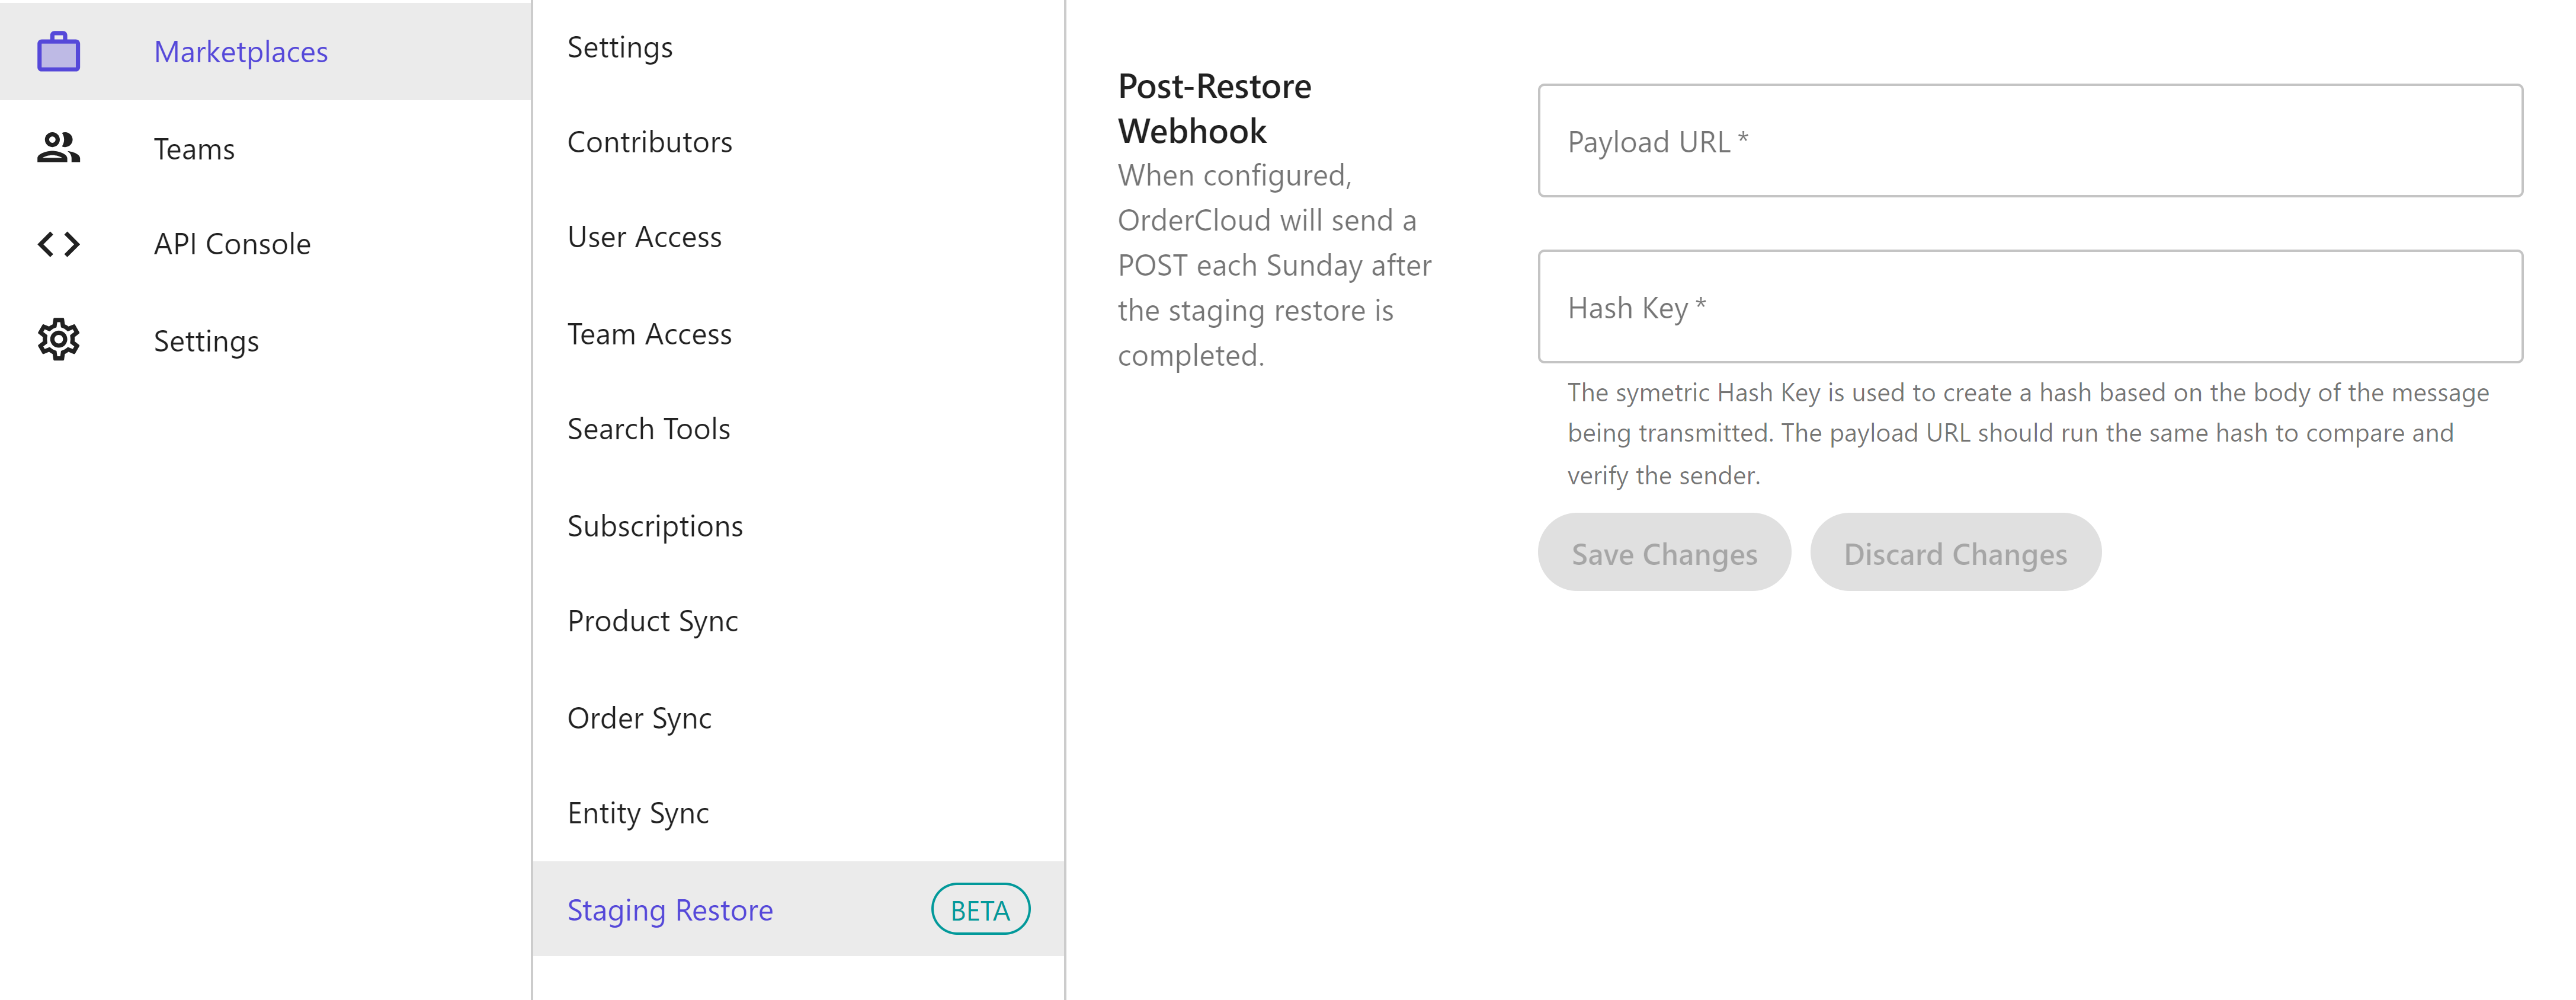Click the Save Changes button
Viewport: 2576px width, 1000px height.
pyautogui.click(x=1664, y=552)
